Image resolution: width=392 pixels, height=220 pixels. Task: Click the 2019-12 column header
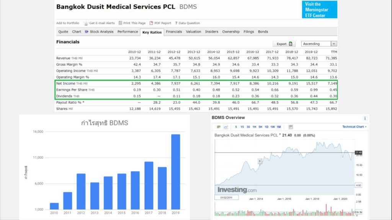[x=311, y=52]
